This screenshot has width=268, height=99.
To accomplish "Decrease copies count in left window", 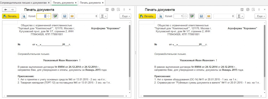I will [49, 17].
